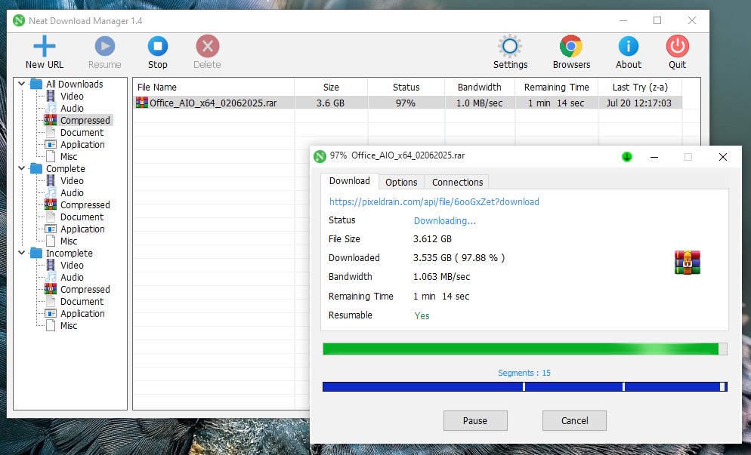Screen dimensions: 751x455
Task: Sort by Last Try (z-a) column header
Action: (x=640, y=87)
